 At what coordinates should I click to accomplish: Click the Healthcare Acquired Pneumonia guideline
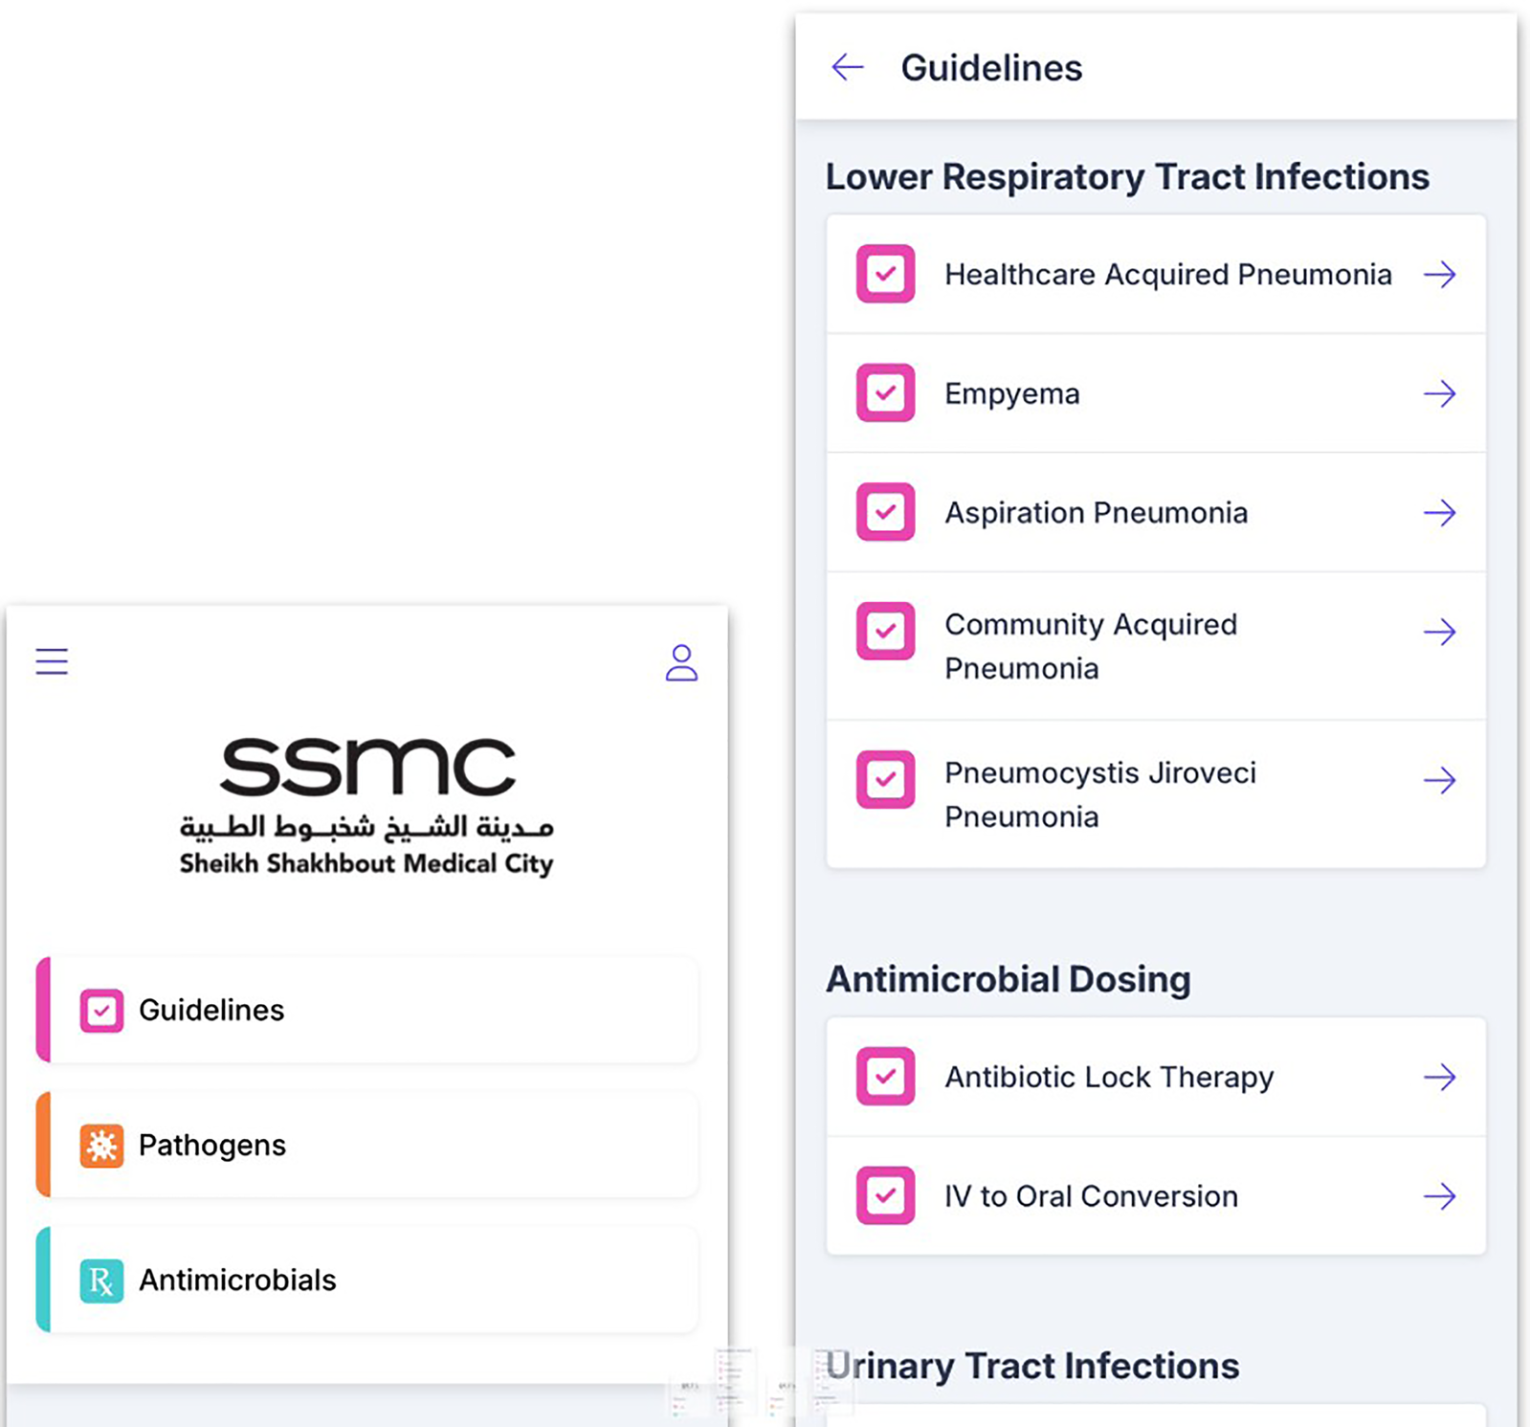pyautogui.click(x=1167, y=275)
